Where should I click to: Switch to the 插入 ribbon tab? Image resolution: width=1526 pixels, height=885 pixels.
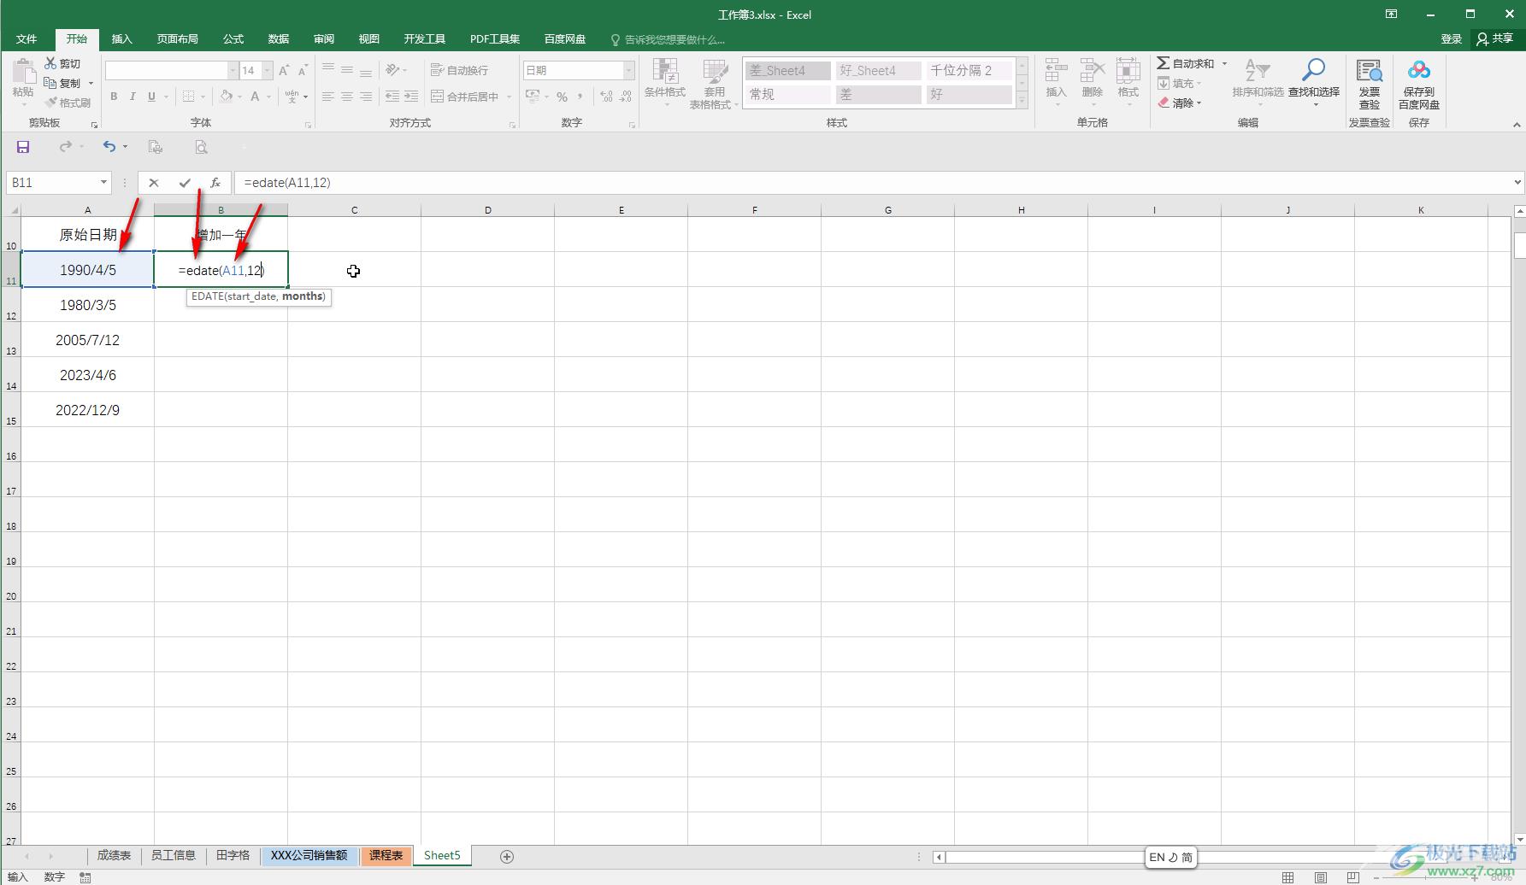122,39
